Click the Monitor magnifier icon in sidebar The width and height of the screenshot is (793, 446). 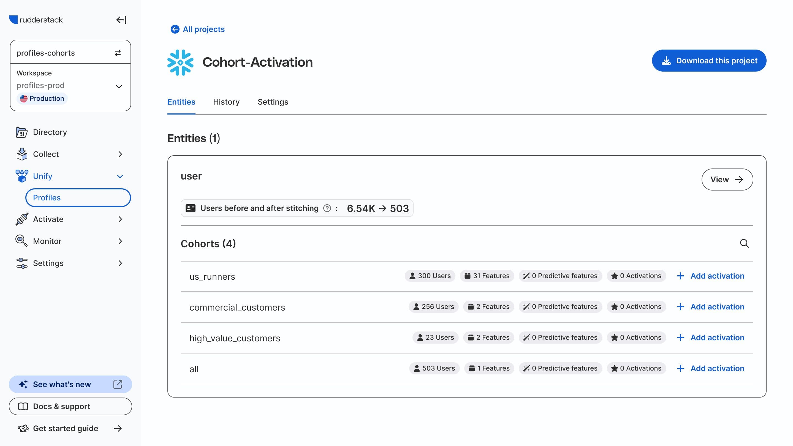[x=21, y=241]
